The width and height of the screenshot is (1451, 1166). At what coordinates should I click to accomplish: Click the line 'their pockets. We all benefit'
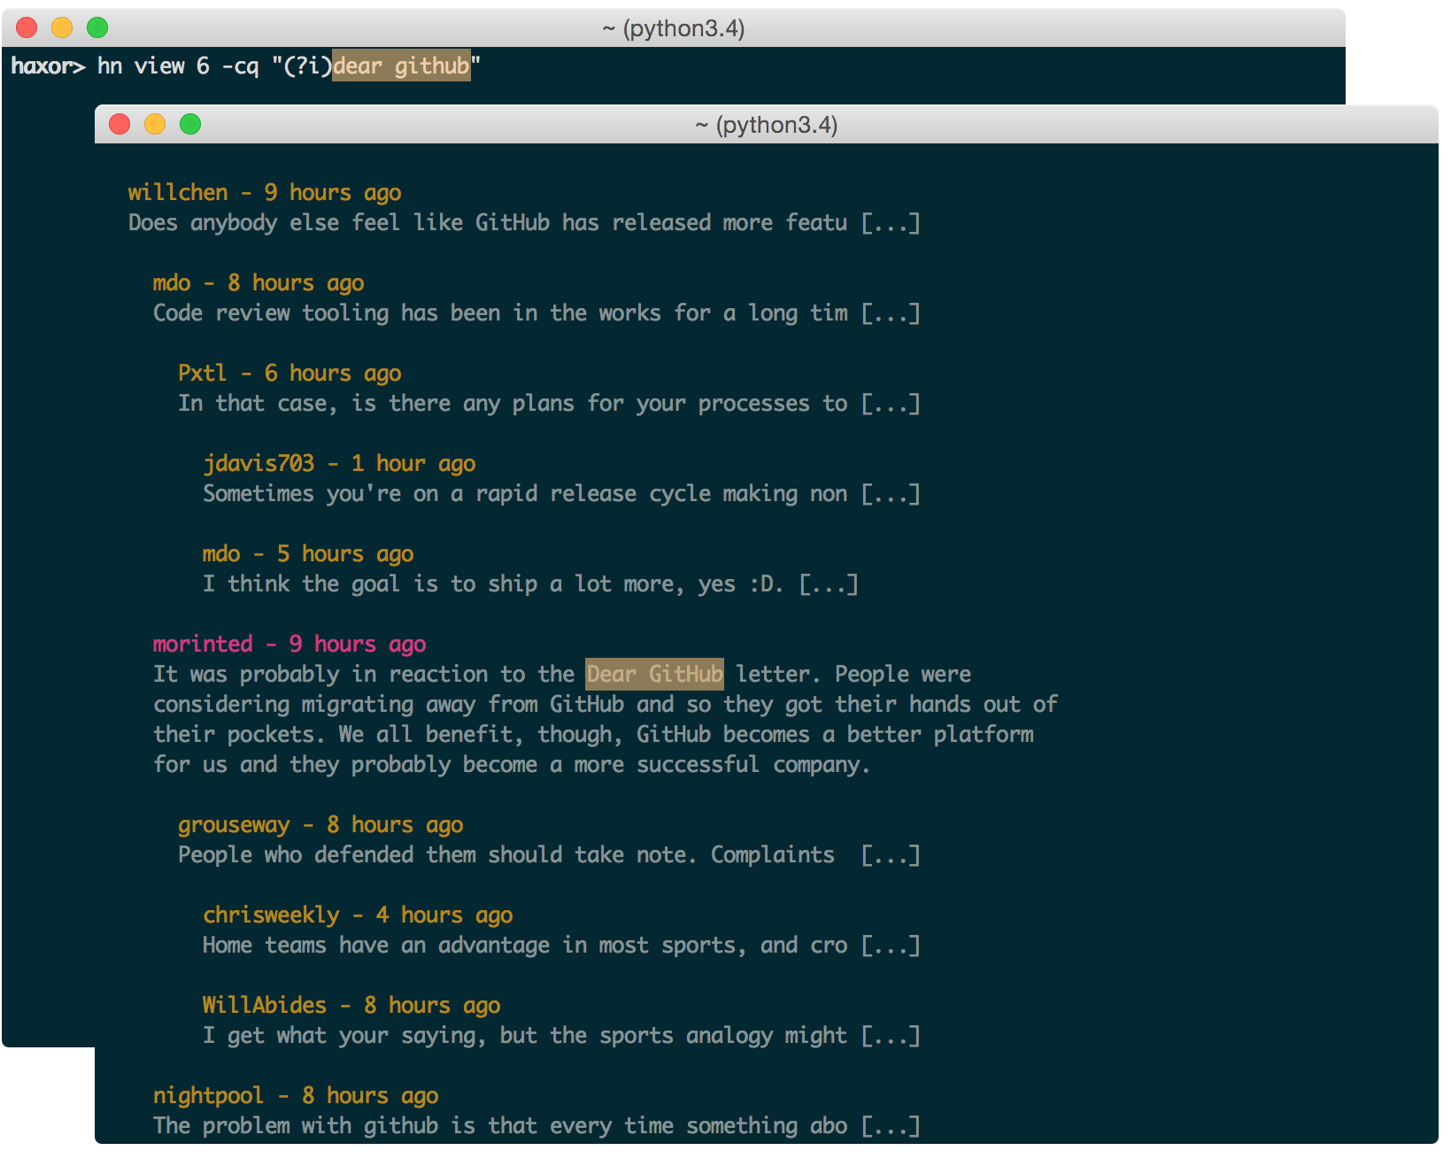point(593,735)
